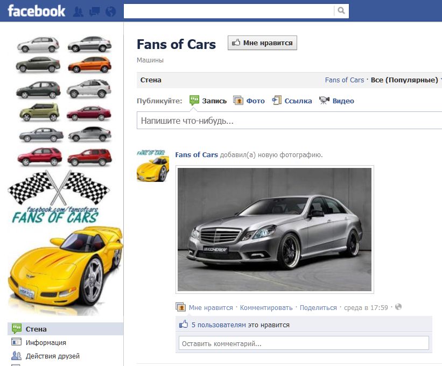This screenshot has width=442, height=366.
Task: Click the Facebook logo
Action: tap(37, 11)
